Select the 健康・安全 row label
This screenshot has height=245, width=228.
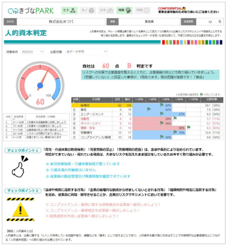click(88, 128)
